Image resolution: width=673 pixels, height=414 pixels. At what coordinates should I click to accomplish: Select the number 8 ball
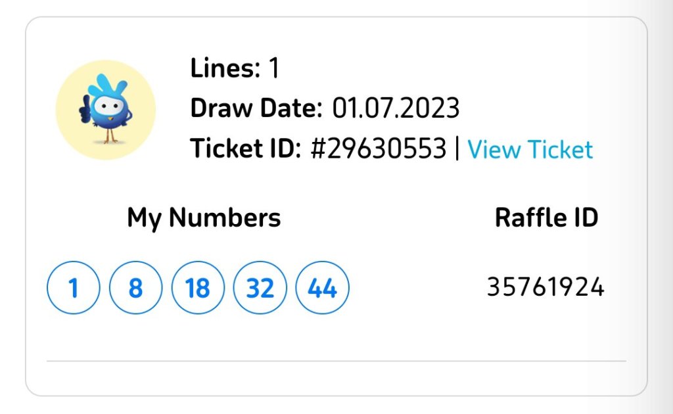(135, 288)
